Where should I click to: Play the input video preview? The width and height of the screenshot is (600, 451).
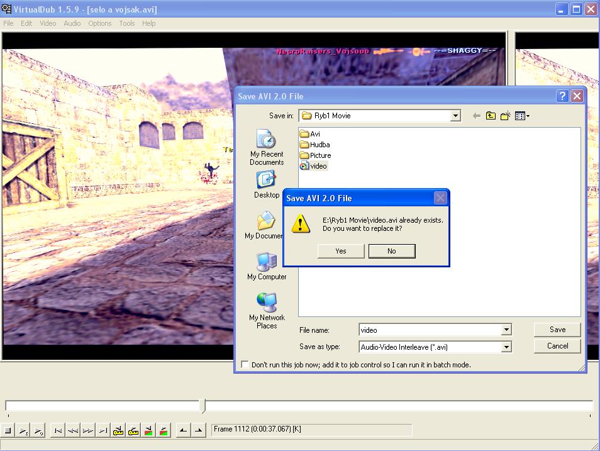point(23,431)
